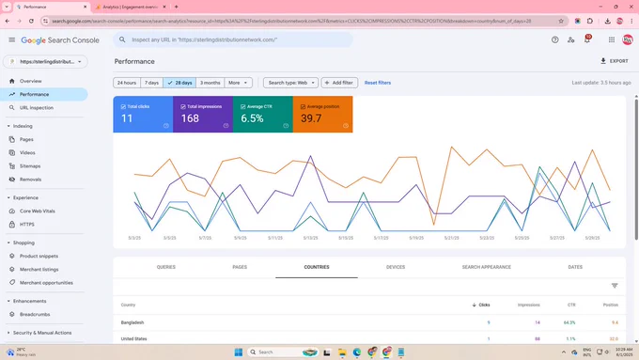
Task: Click the Total impressions info icon
Action: coord(226,126)
